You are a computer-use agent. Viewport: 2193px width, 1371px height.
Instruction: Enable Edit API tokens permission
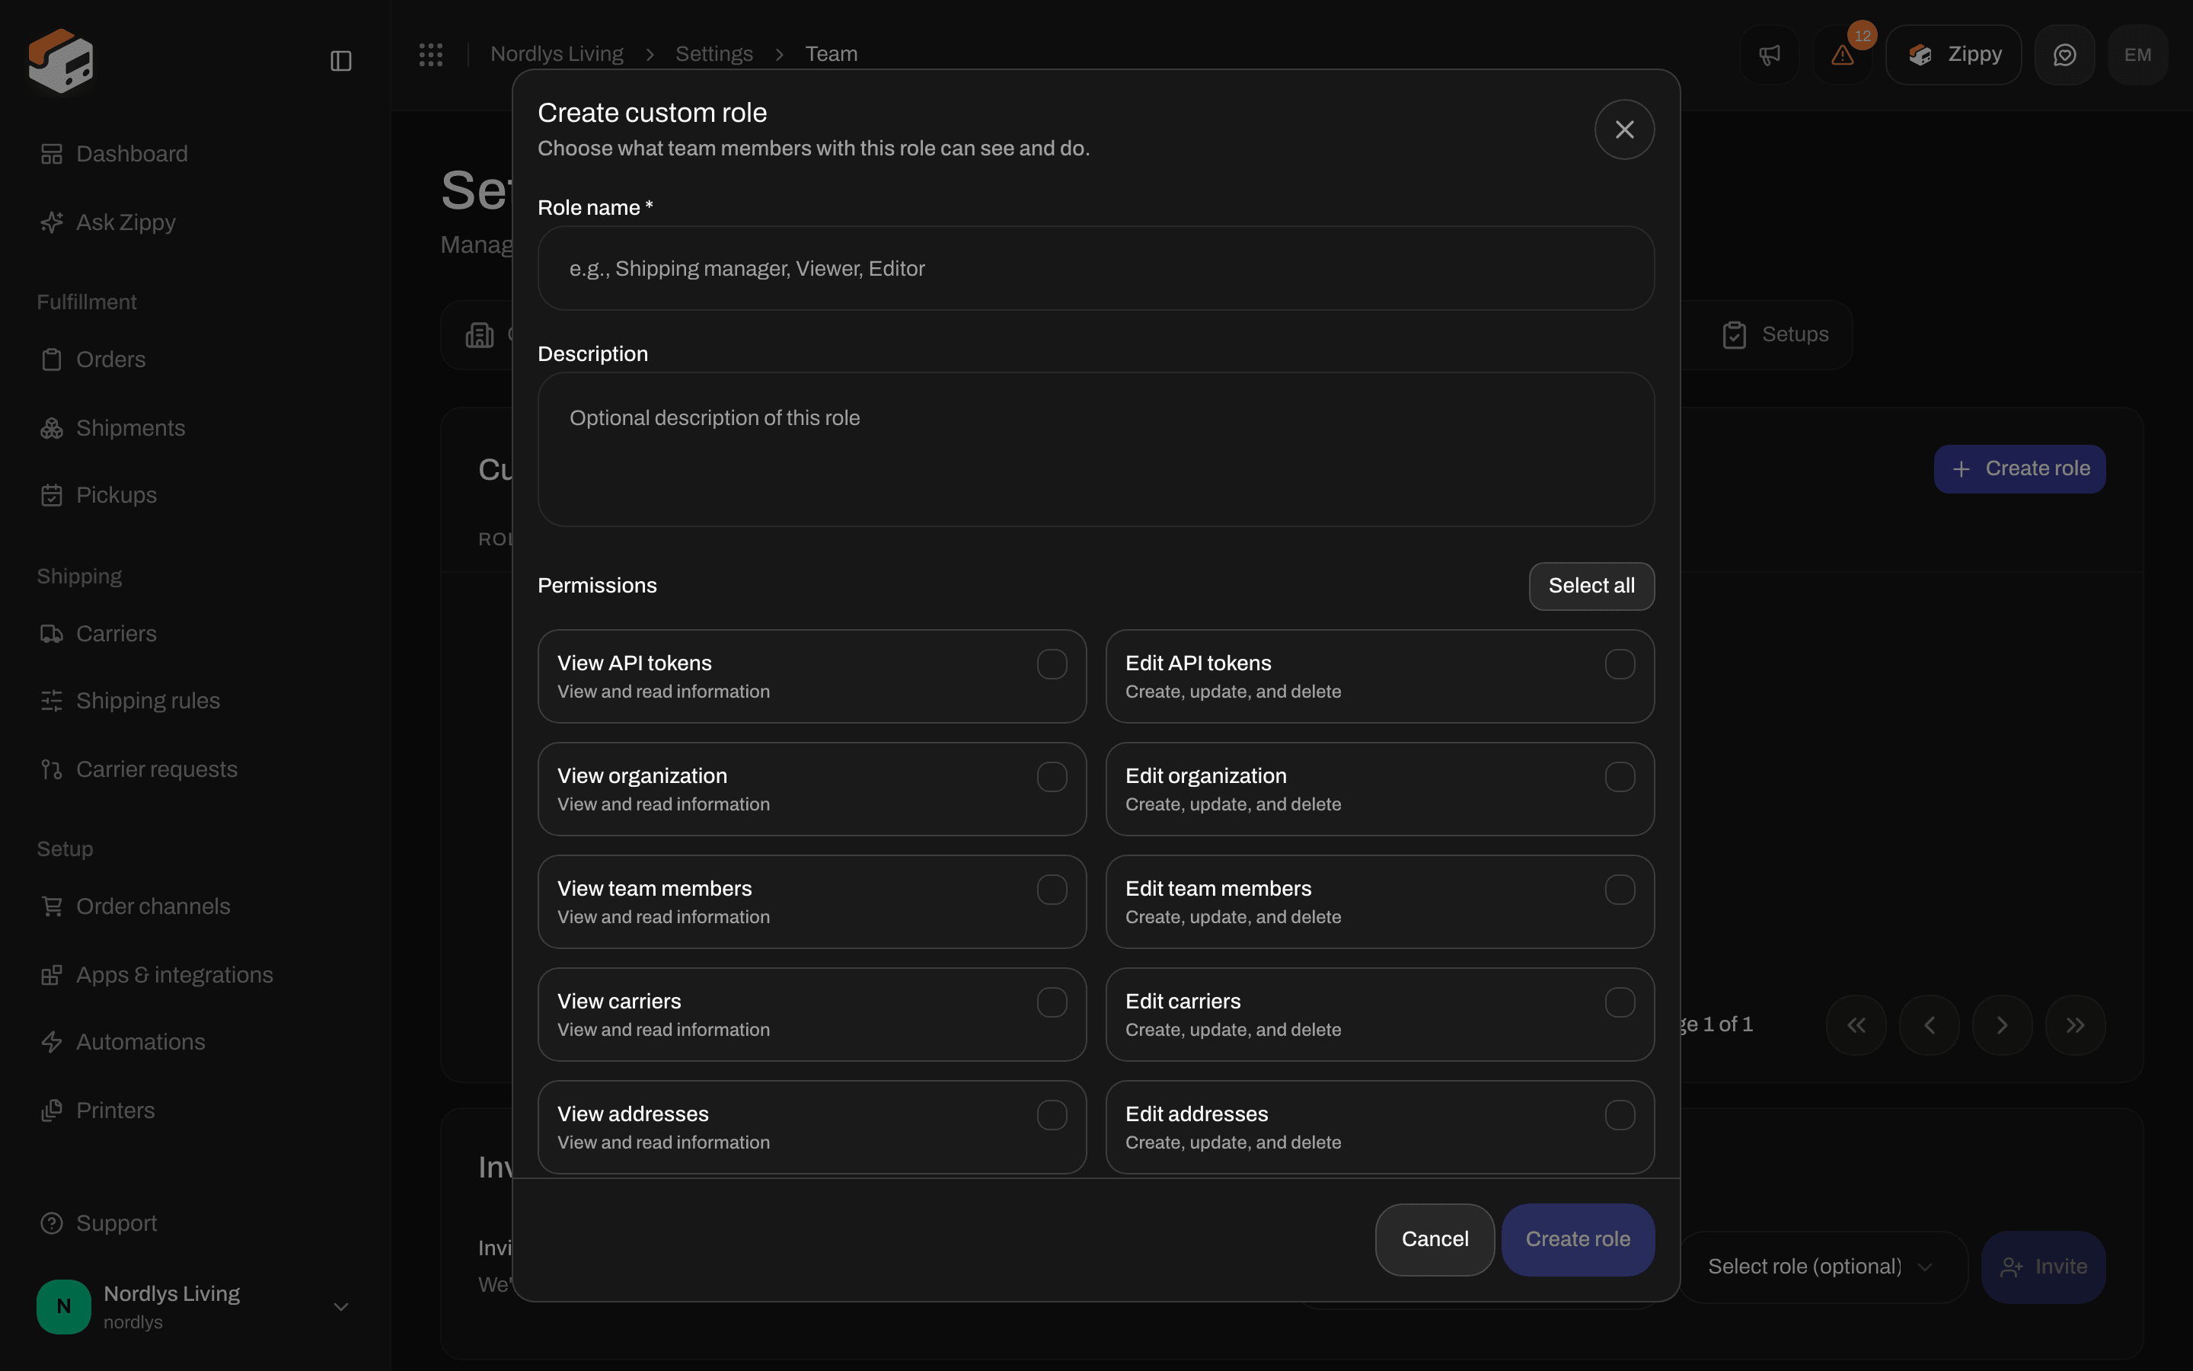pyautogui.click(x=1620, y=663)
